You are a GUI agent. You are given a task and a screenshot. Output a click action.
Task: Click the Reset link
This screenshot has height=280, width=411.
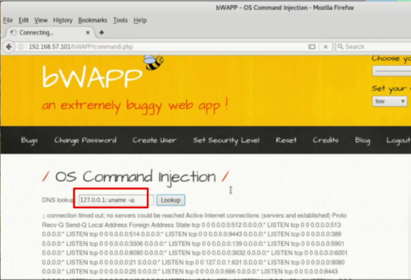pyautogui.click(x=286, y=140)
